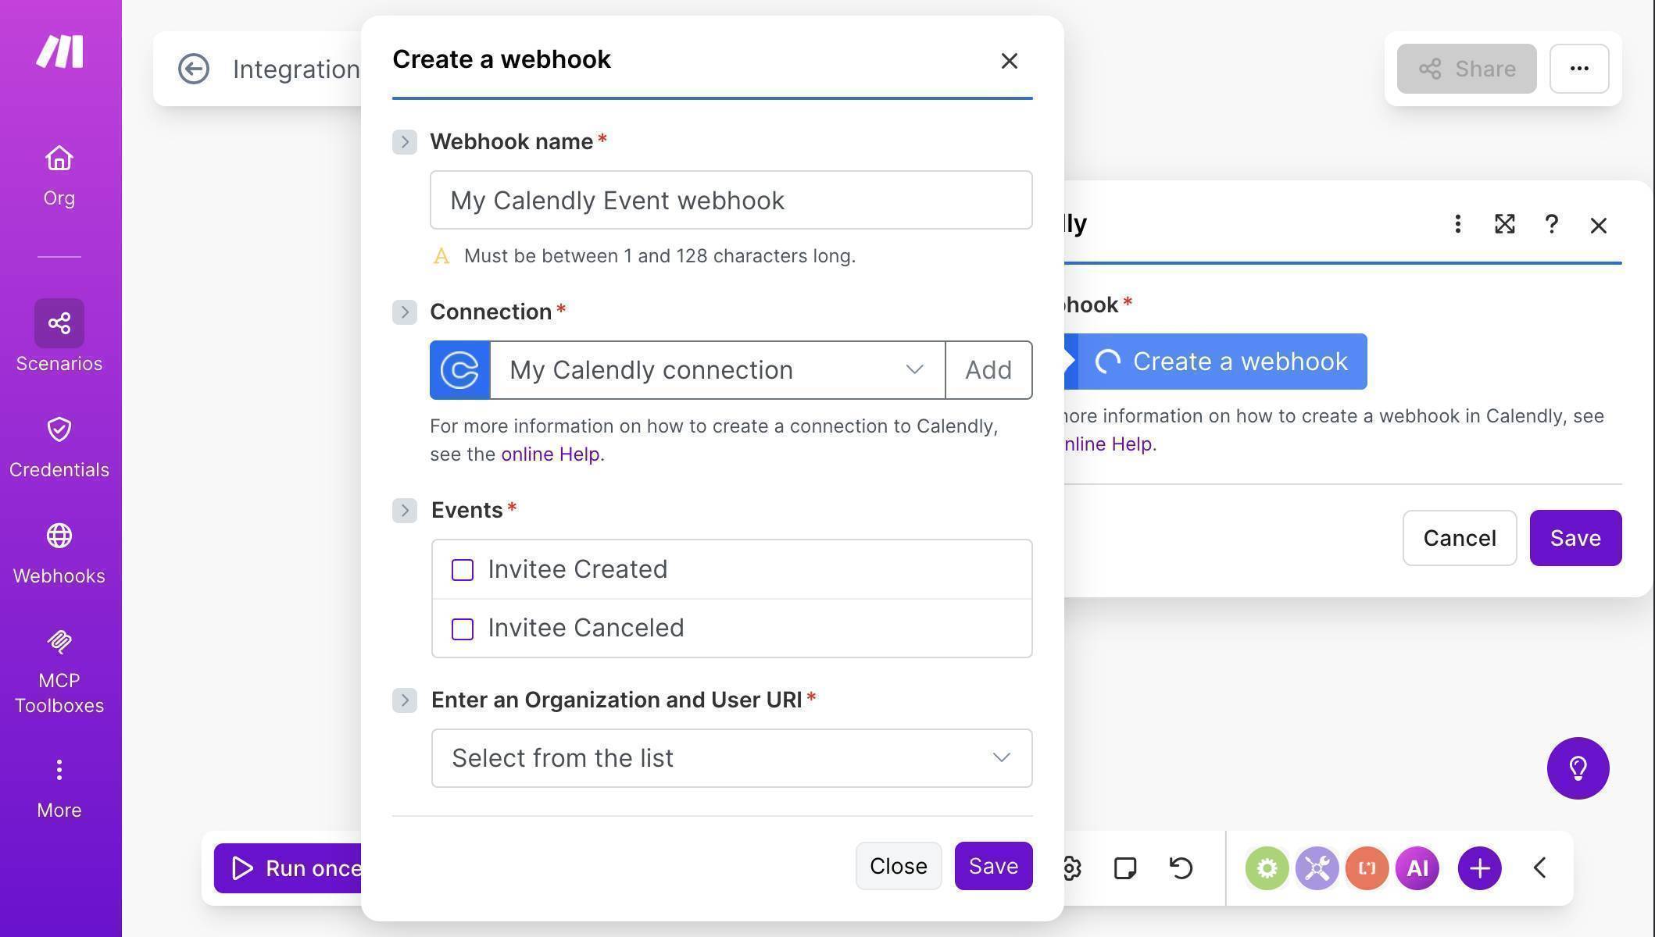
Task: Open scenario settings with the green gear icon
Action: coord(1267,868)
